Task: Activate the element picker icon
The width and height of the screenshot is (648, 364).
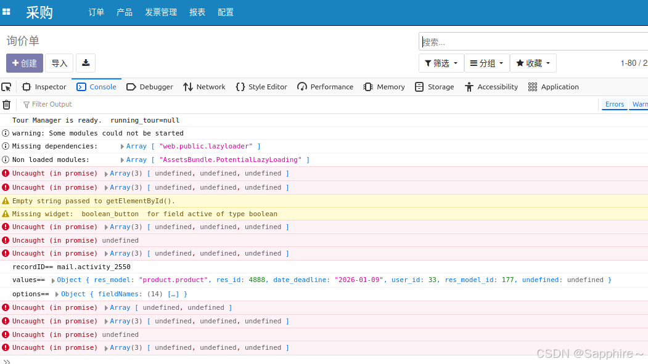Action: point(7,87)
